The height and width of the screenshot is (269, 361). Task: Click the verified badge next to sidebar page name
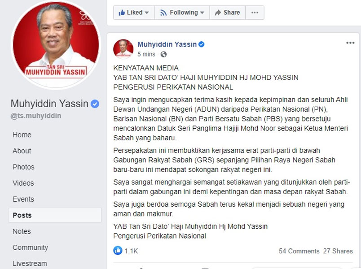95,104
